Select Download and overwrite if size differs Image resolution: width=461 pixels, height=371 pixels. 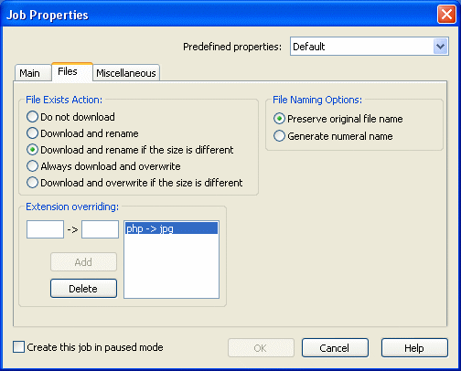point(134,183)
